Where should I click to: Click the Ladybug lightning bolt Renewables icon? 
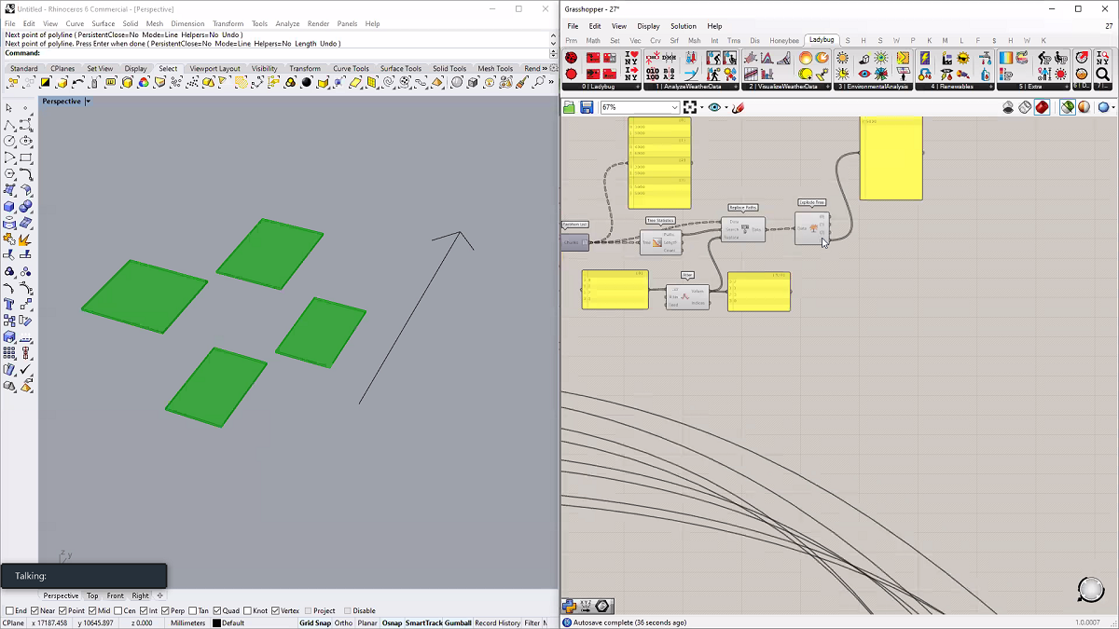coord(924,59)
